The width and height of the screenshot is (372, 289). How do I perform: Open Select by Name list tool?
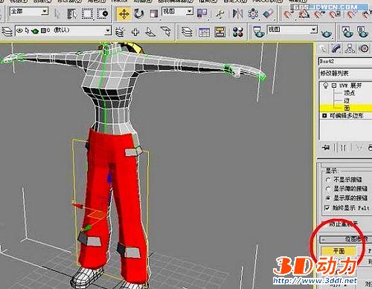pyautogui.click(x=71, y=14)
